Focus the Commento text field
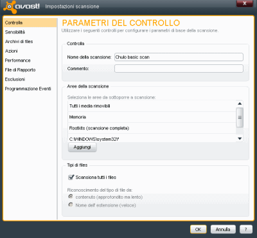 (x=179, y=69)
